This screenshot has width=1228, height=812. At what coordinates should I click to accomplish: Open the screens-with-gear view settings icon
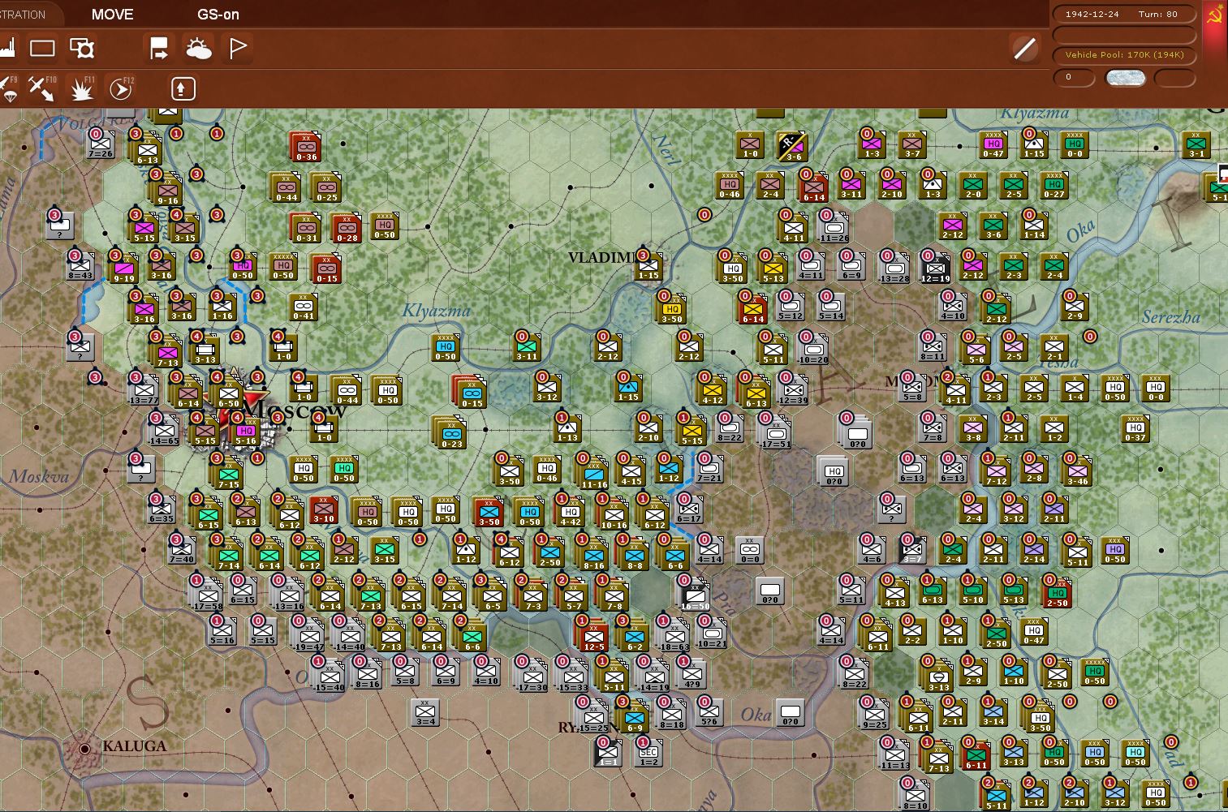[x=82, y=49]
